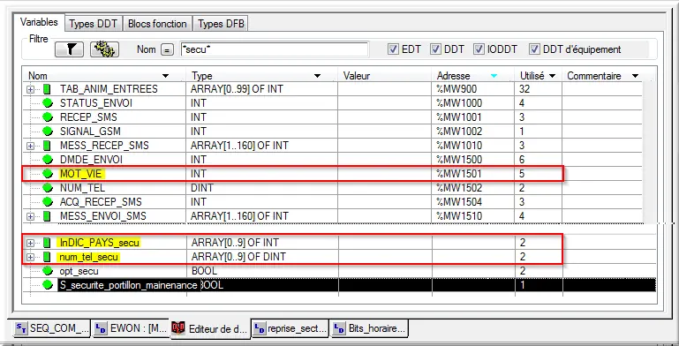Click the Utilisé value 32 cell
This screenshot has width=679, height=346.
[x=539, y=90]
